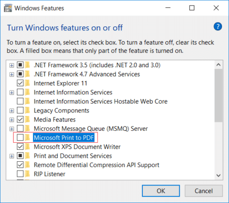Expand the .NET Framework 3.5 node

[x=11, y=65]
